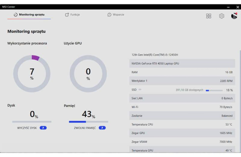Click the 7000 MHz value
Image resolution: width=241 pixels, height=157 pixels.
pos(226,142)
